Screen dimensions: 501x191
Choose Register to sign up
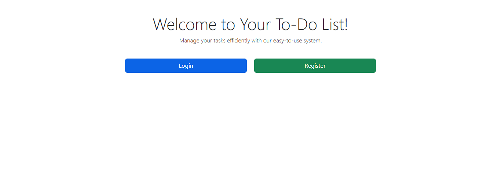coord(315,66)
